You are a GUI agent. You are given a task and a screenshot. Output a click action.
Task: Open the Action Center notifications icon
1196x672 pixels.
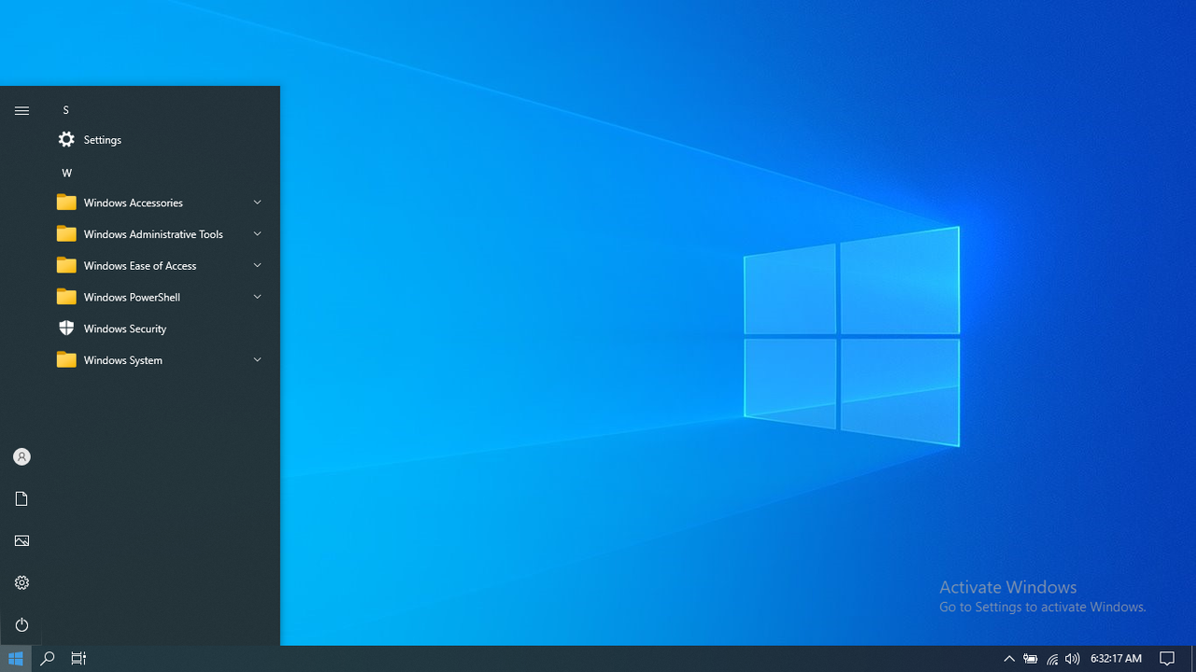coord(1167,658)
